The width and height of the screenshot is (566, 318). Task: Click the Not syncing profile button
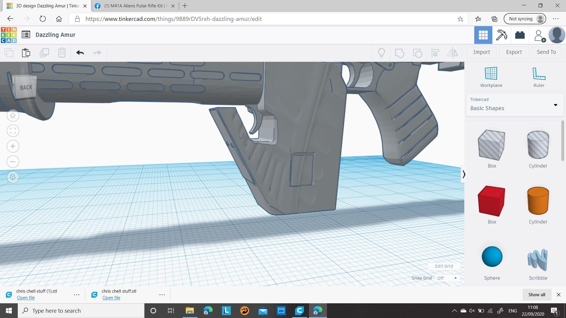525,19
